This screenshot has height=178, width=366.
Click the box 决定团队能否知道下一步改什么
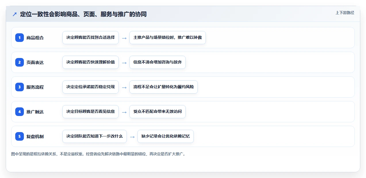(95, 136)
